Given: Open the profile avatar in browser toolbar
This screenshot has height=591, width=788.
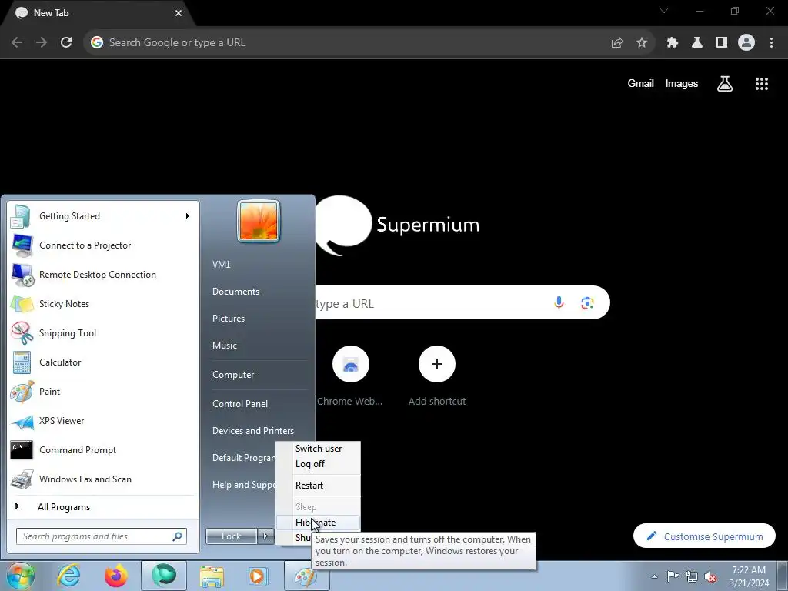Looking at the screenshot, I should [746, 43].
